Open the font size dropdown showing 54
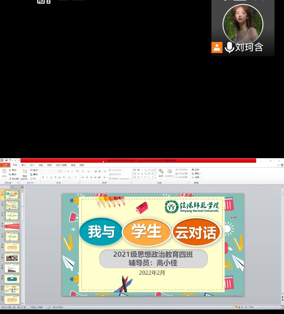Viewport: 284px width, 314px height. pyautogui.click(x=65, y=171)
